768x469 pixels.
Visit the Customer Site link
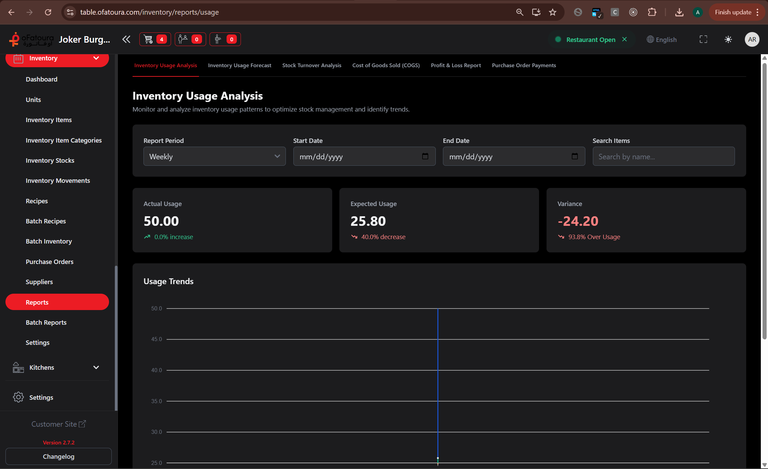point(58,424)
